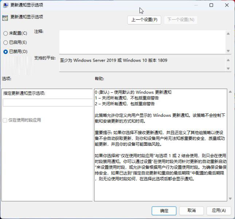Click the 选项: section label
This screenshot has width=235, height=219.
coord(7,78)
